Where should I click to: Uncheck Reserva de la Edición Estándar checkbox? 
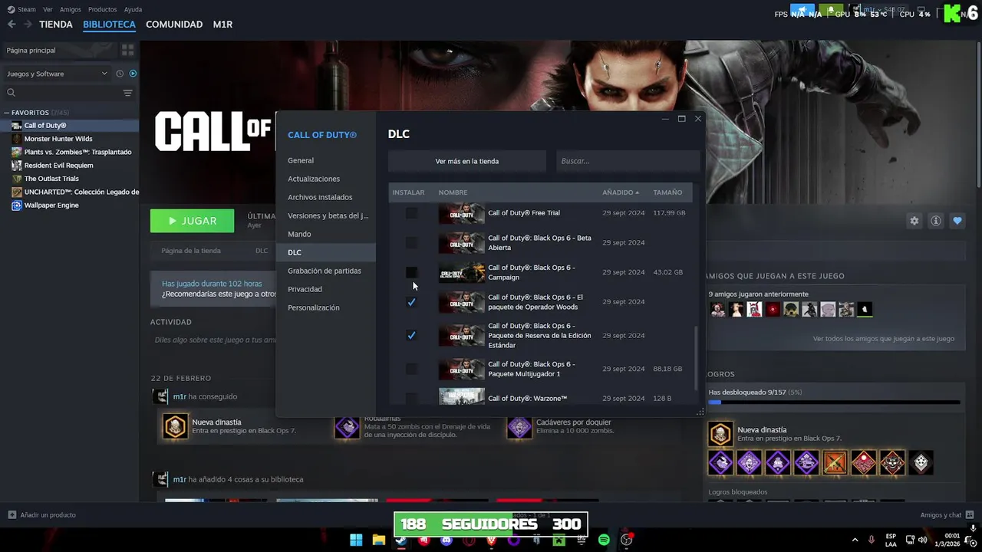(411, 335)
